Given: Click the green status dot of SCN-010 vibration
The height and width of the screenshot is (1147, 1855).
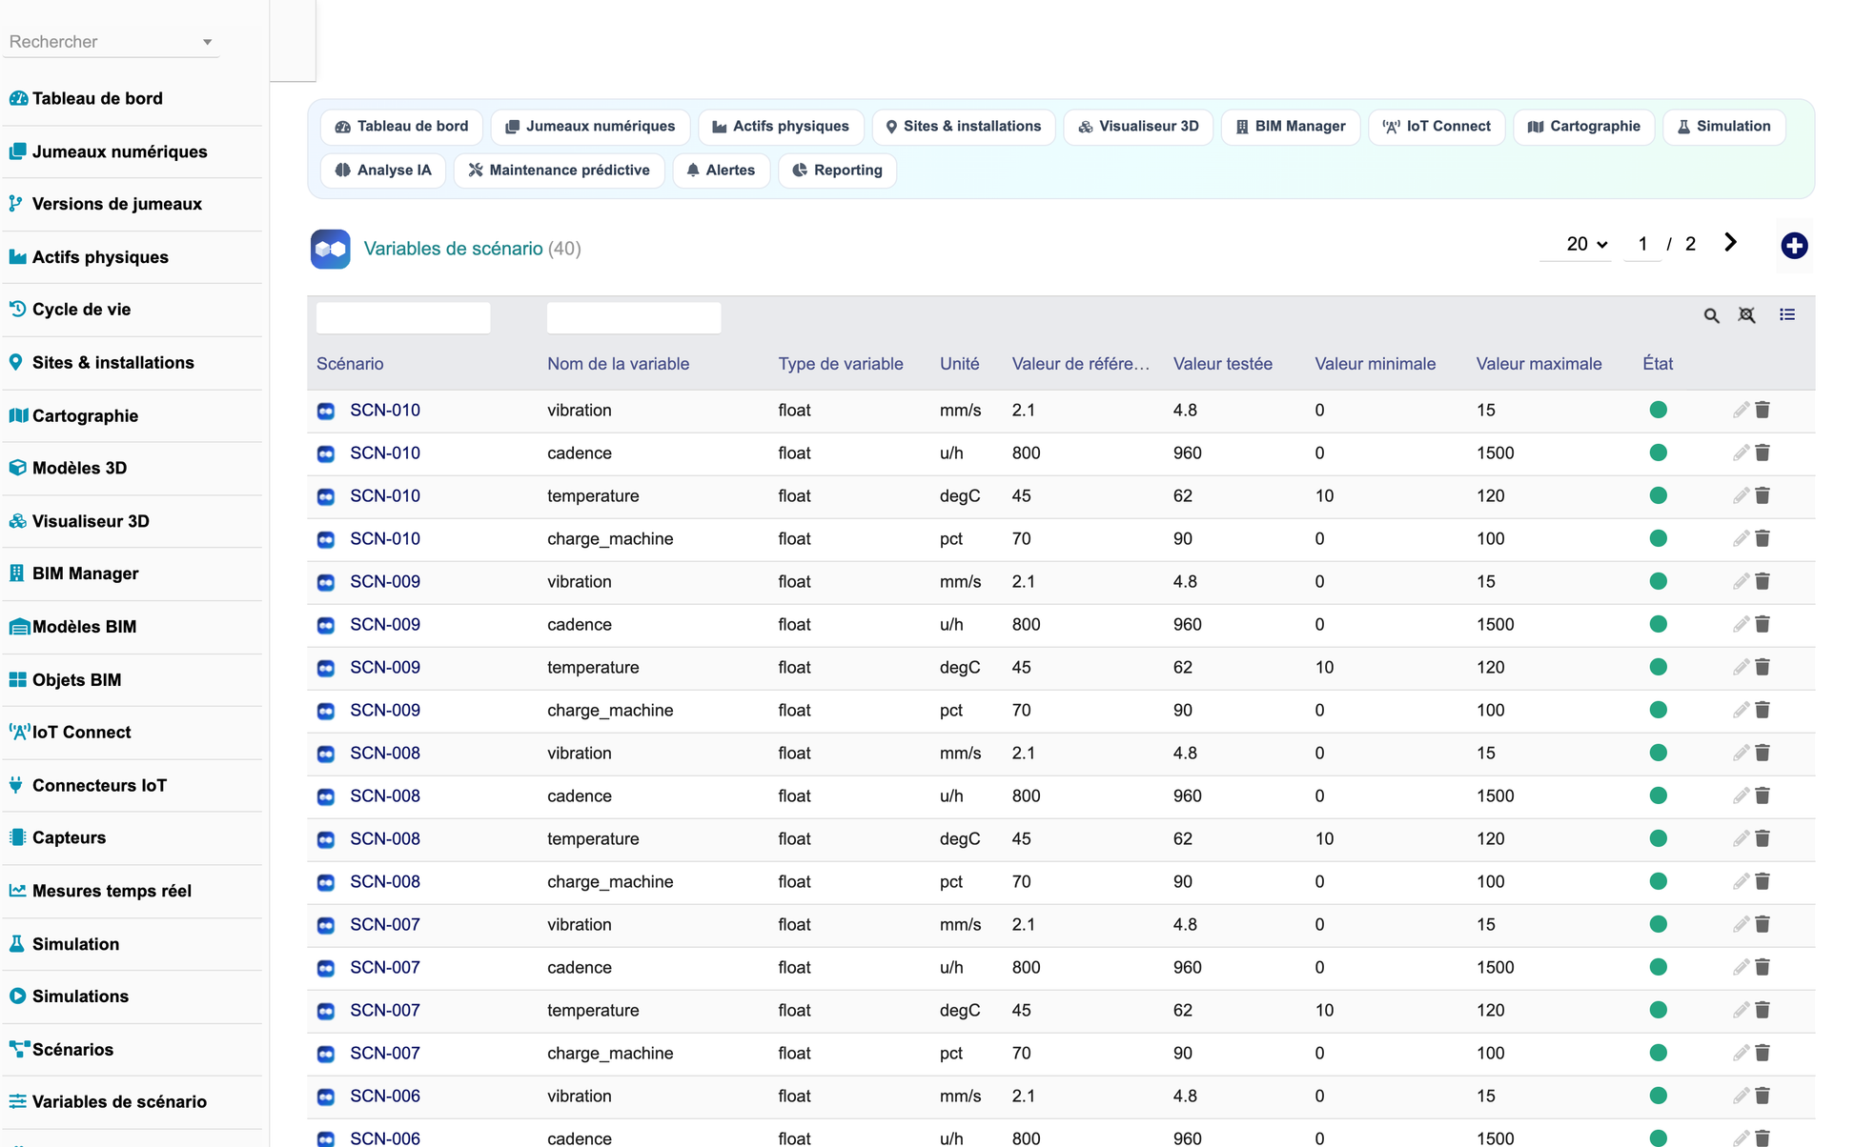Looking at the screenshot, I should coord(1658,410).
